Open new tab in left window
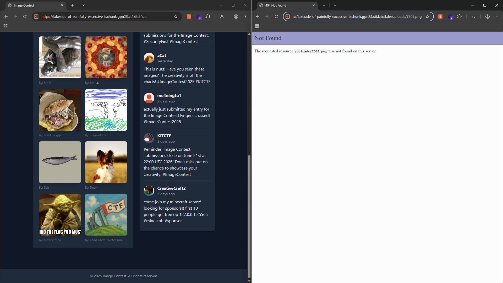This screenshot has width=503, height=283. (x=73, y=5)
